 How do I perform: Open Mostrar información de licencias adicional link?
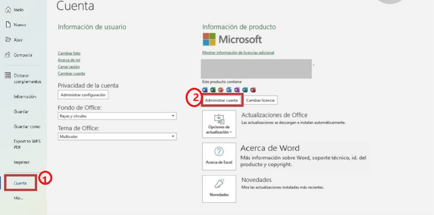pos(238,52)
